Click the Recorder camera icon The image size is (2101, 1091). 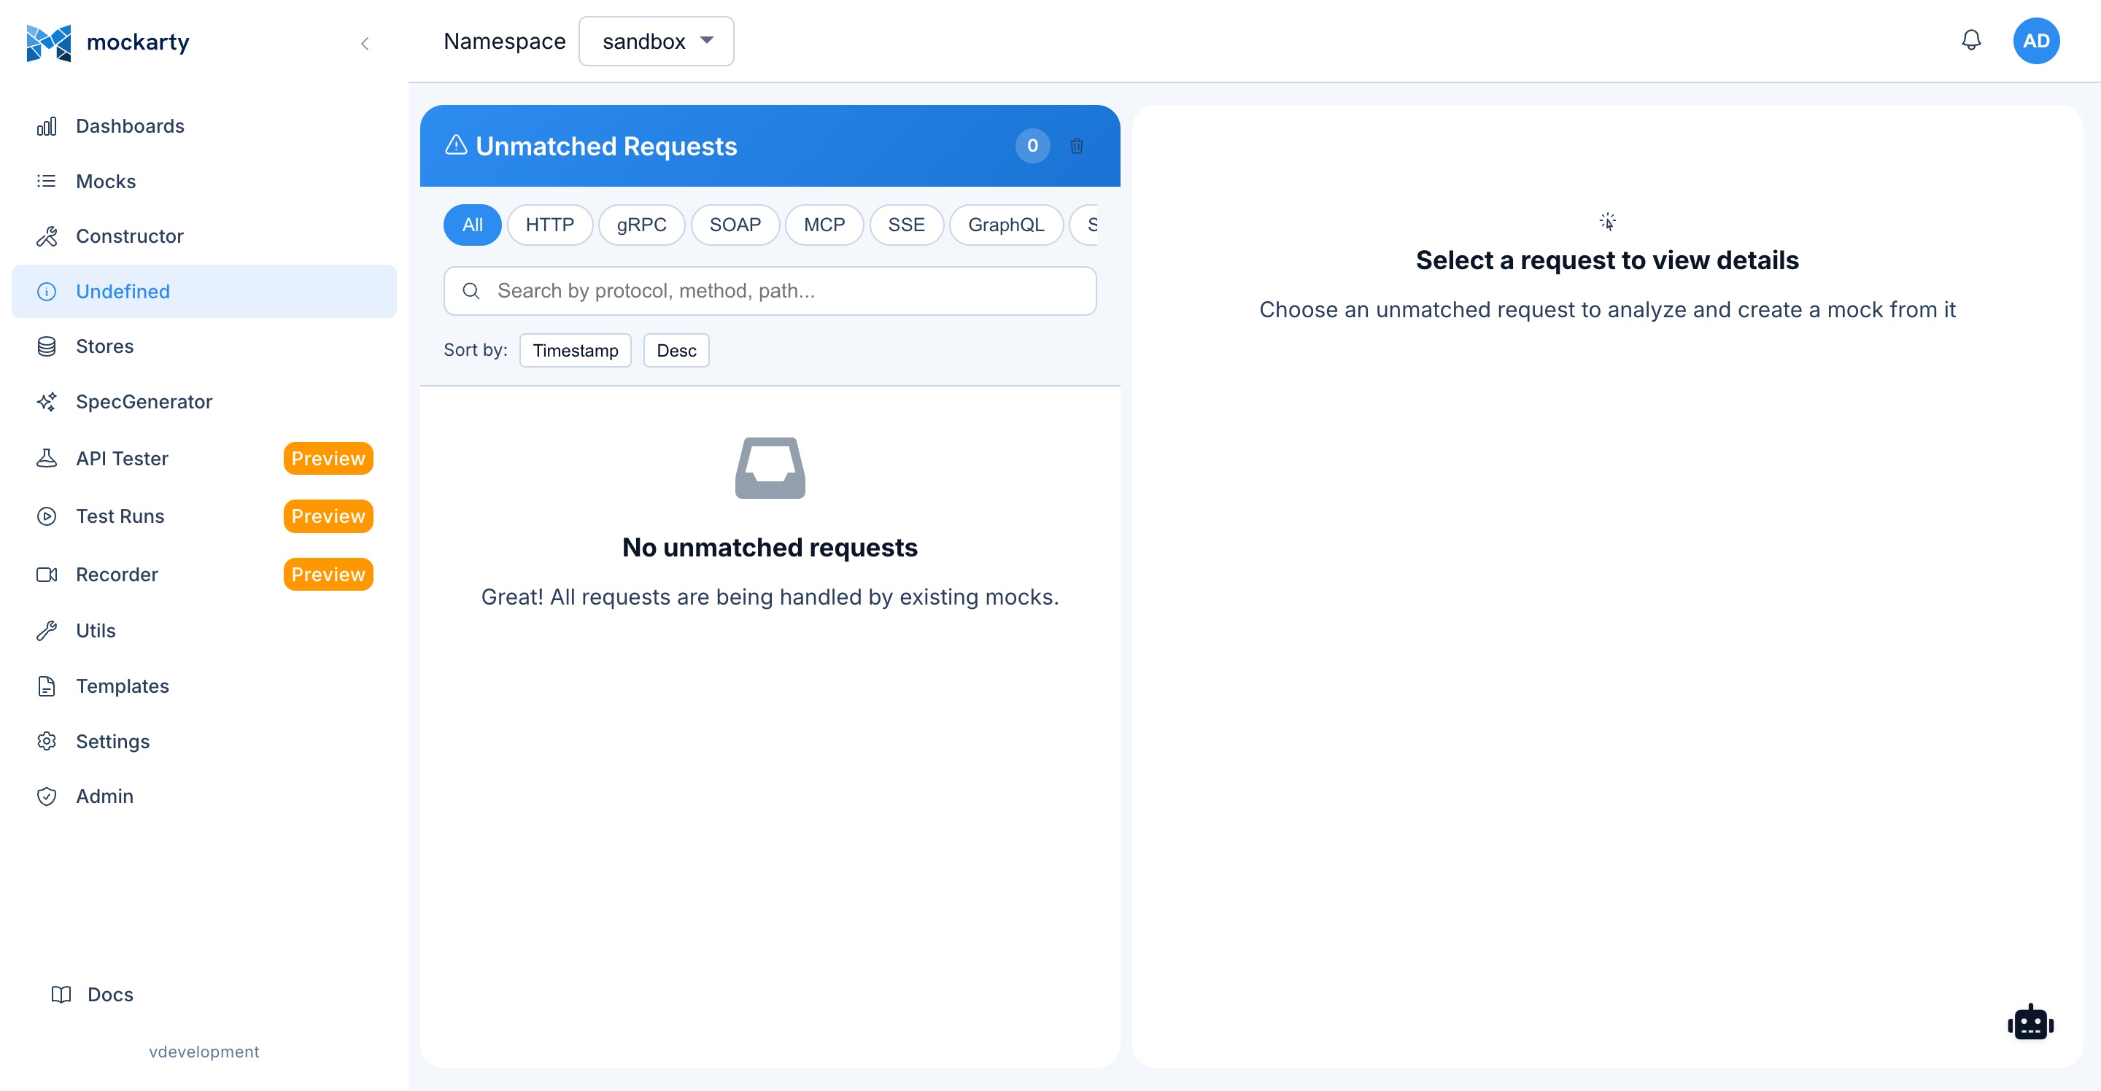[47, 575]
